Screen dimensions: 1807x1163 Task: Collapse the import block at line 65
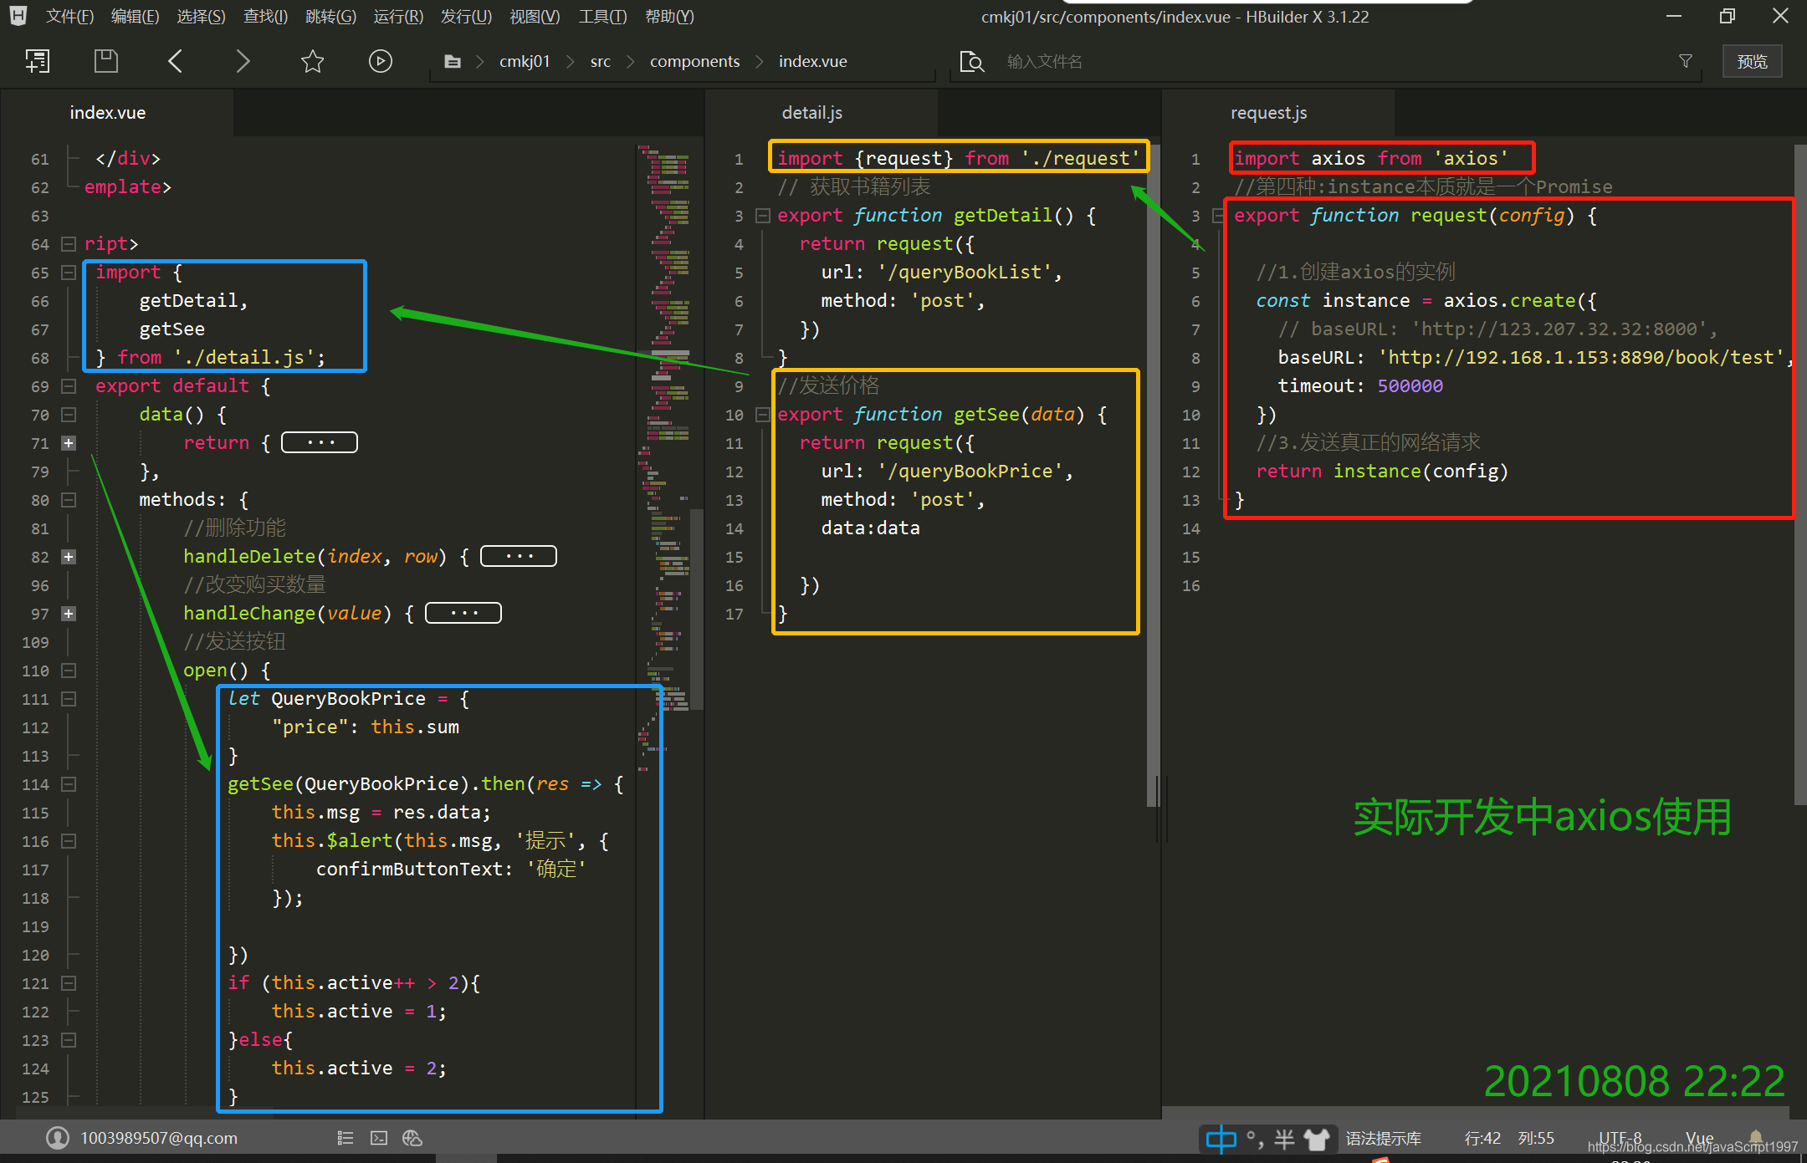tap(69, 273)
